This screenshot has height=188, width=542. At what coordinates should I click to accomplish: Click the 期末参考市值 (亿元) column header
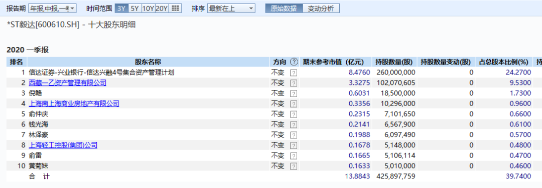coord(335,62)
